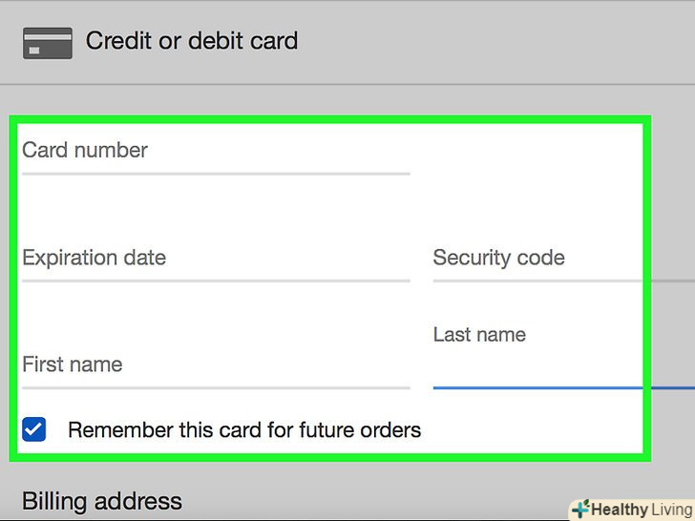Screen dimensions: 695x521
Task: Click the floating 'Last name' label
Action: tap(479, 335)
